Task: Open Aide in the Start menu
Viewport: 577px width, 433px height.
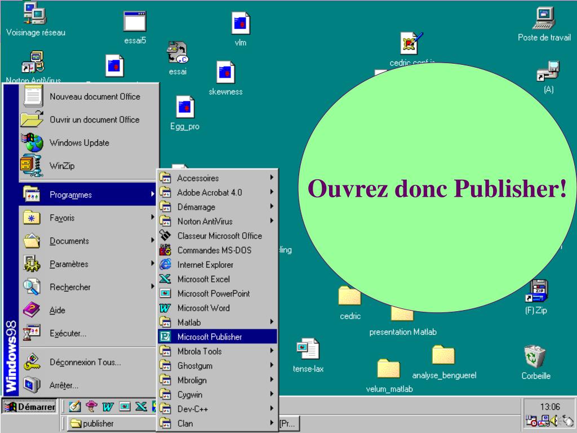Action: [87, 310]
